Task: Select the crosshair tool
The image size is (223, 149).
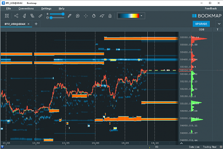Action: [86, 16]
